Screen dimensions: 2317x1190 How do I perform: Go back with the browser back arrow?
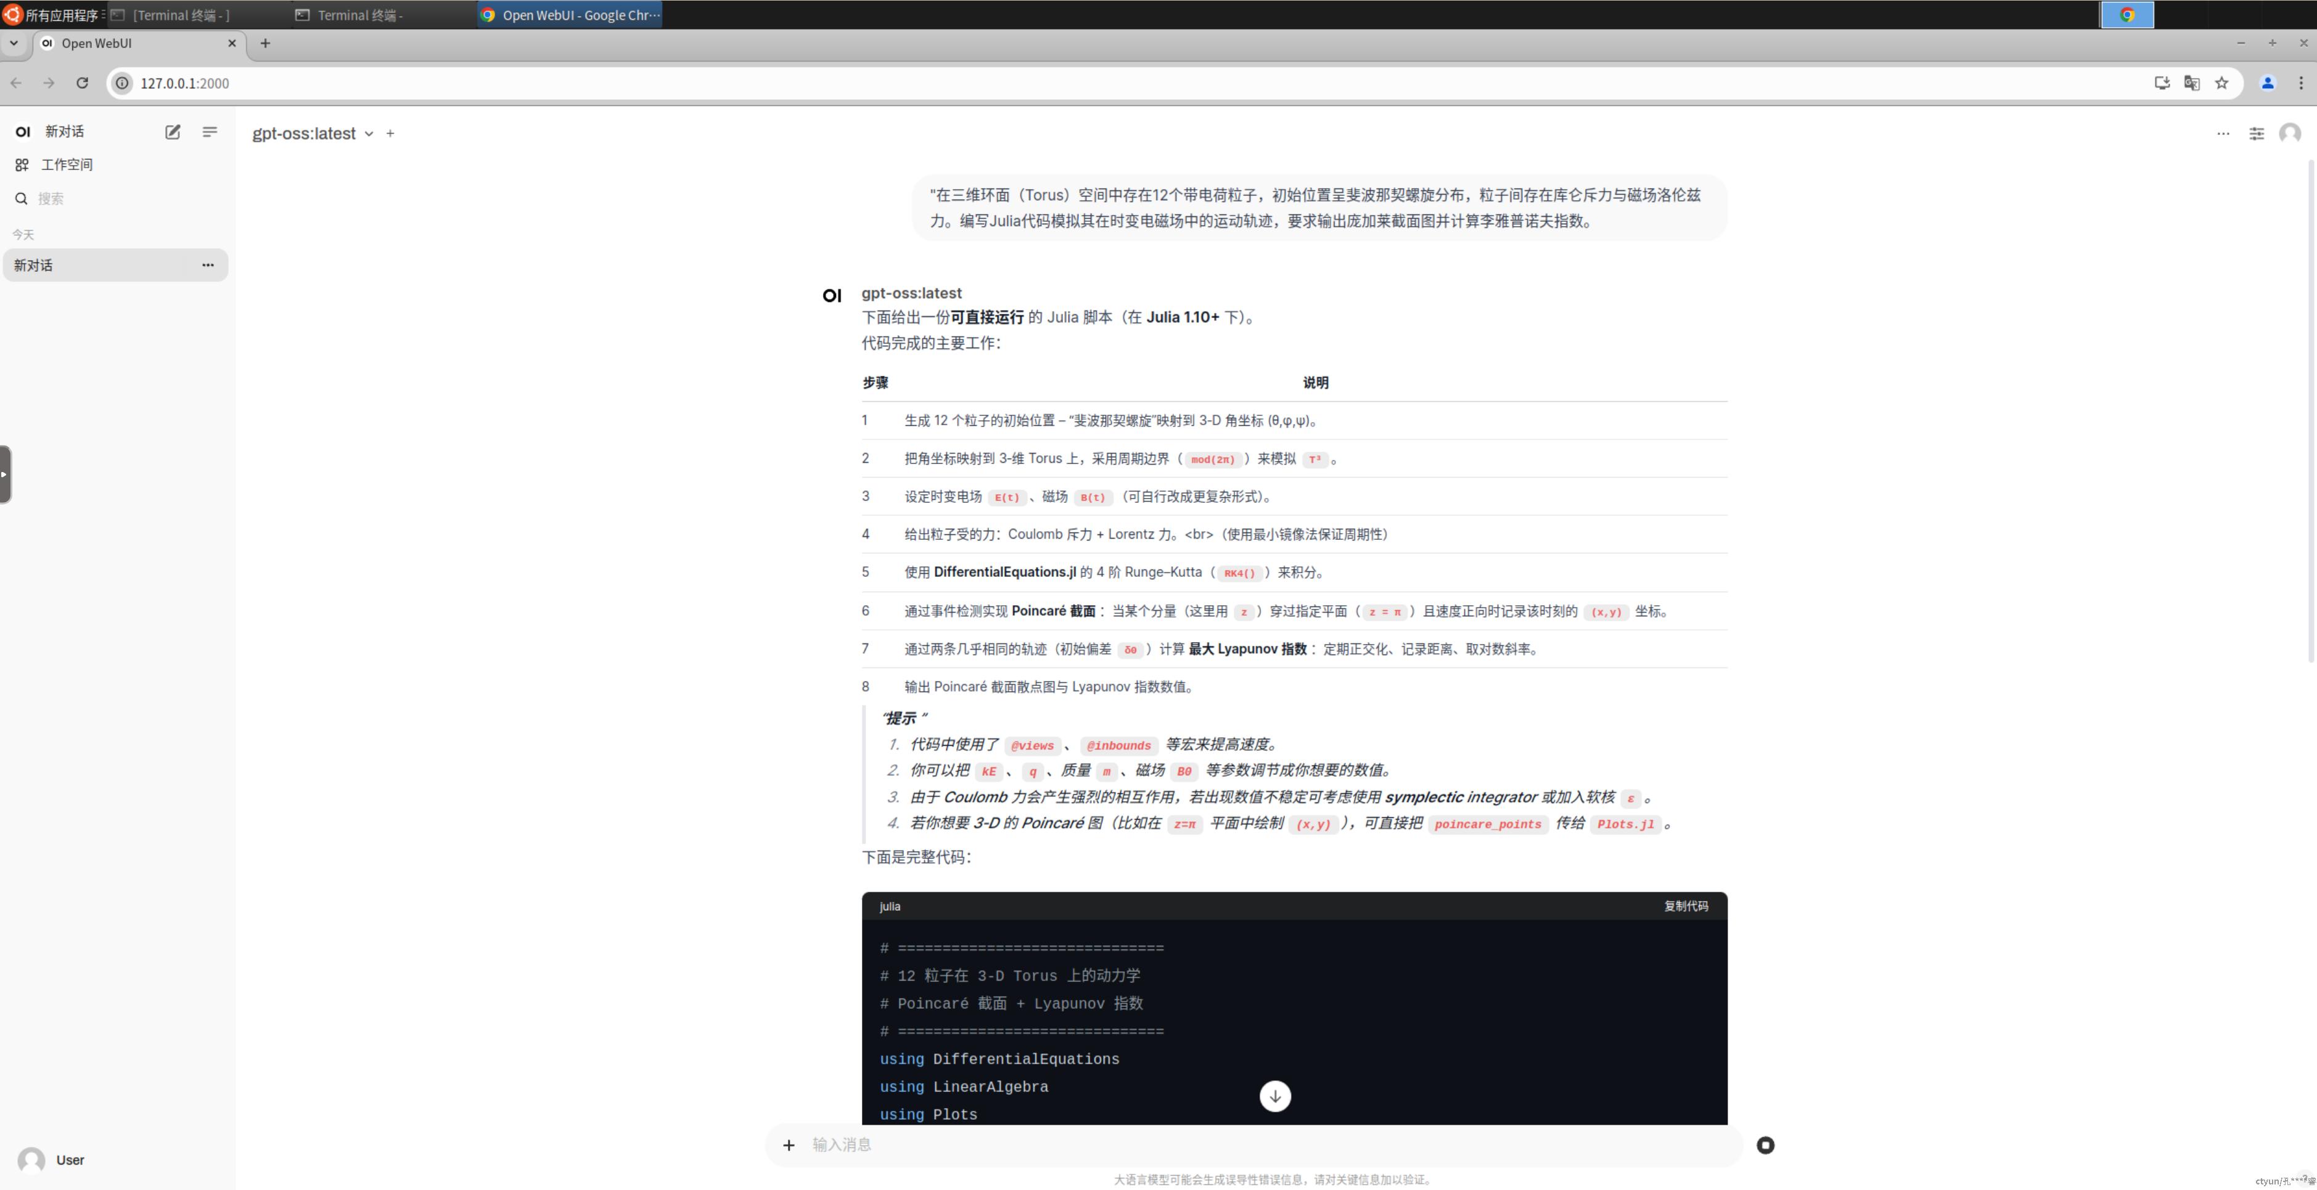[16, 83]
